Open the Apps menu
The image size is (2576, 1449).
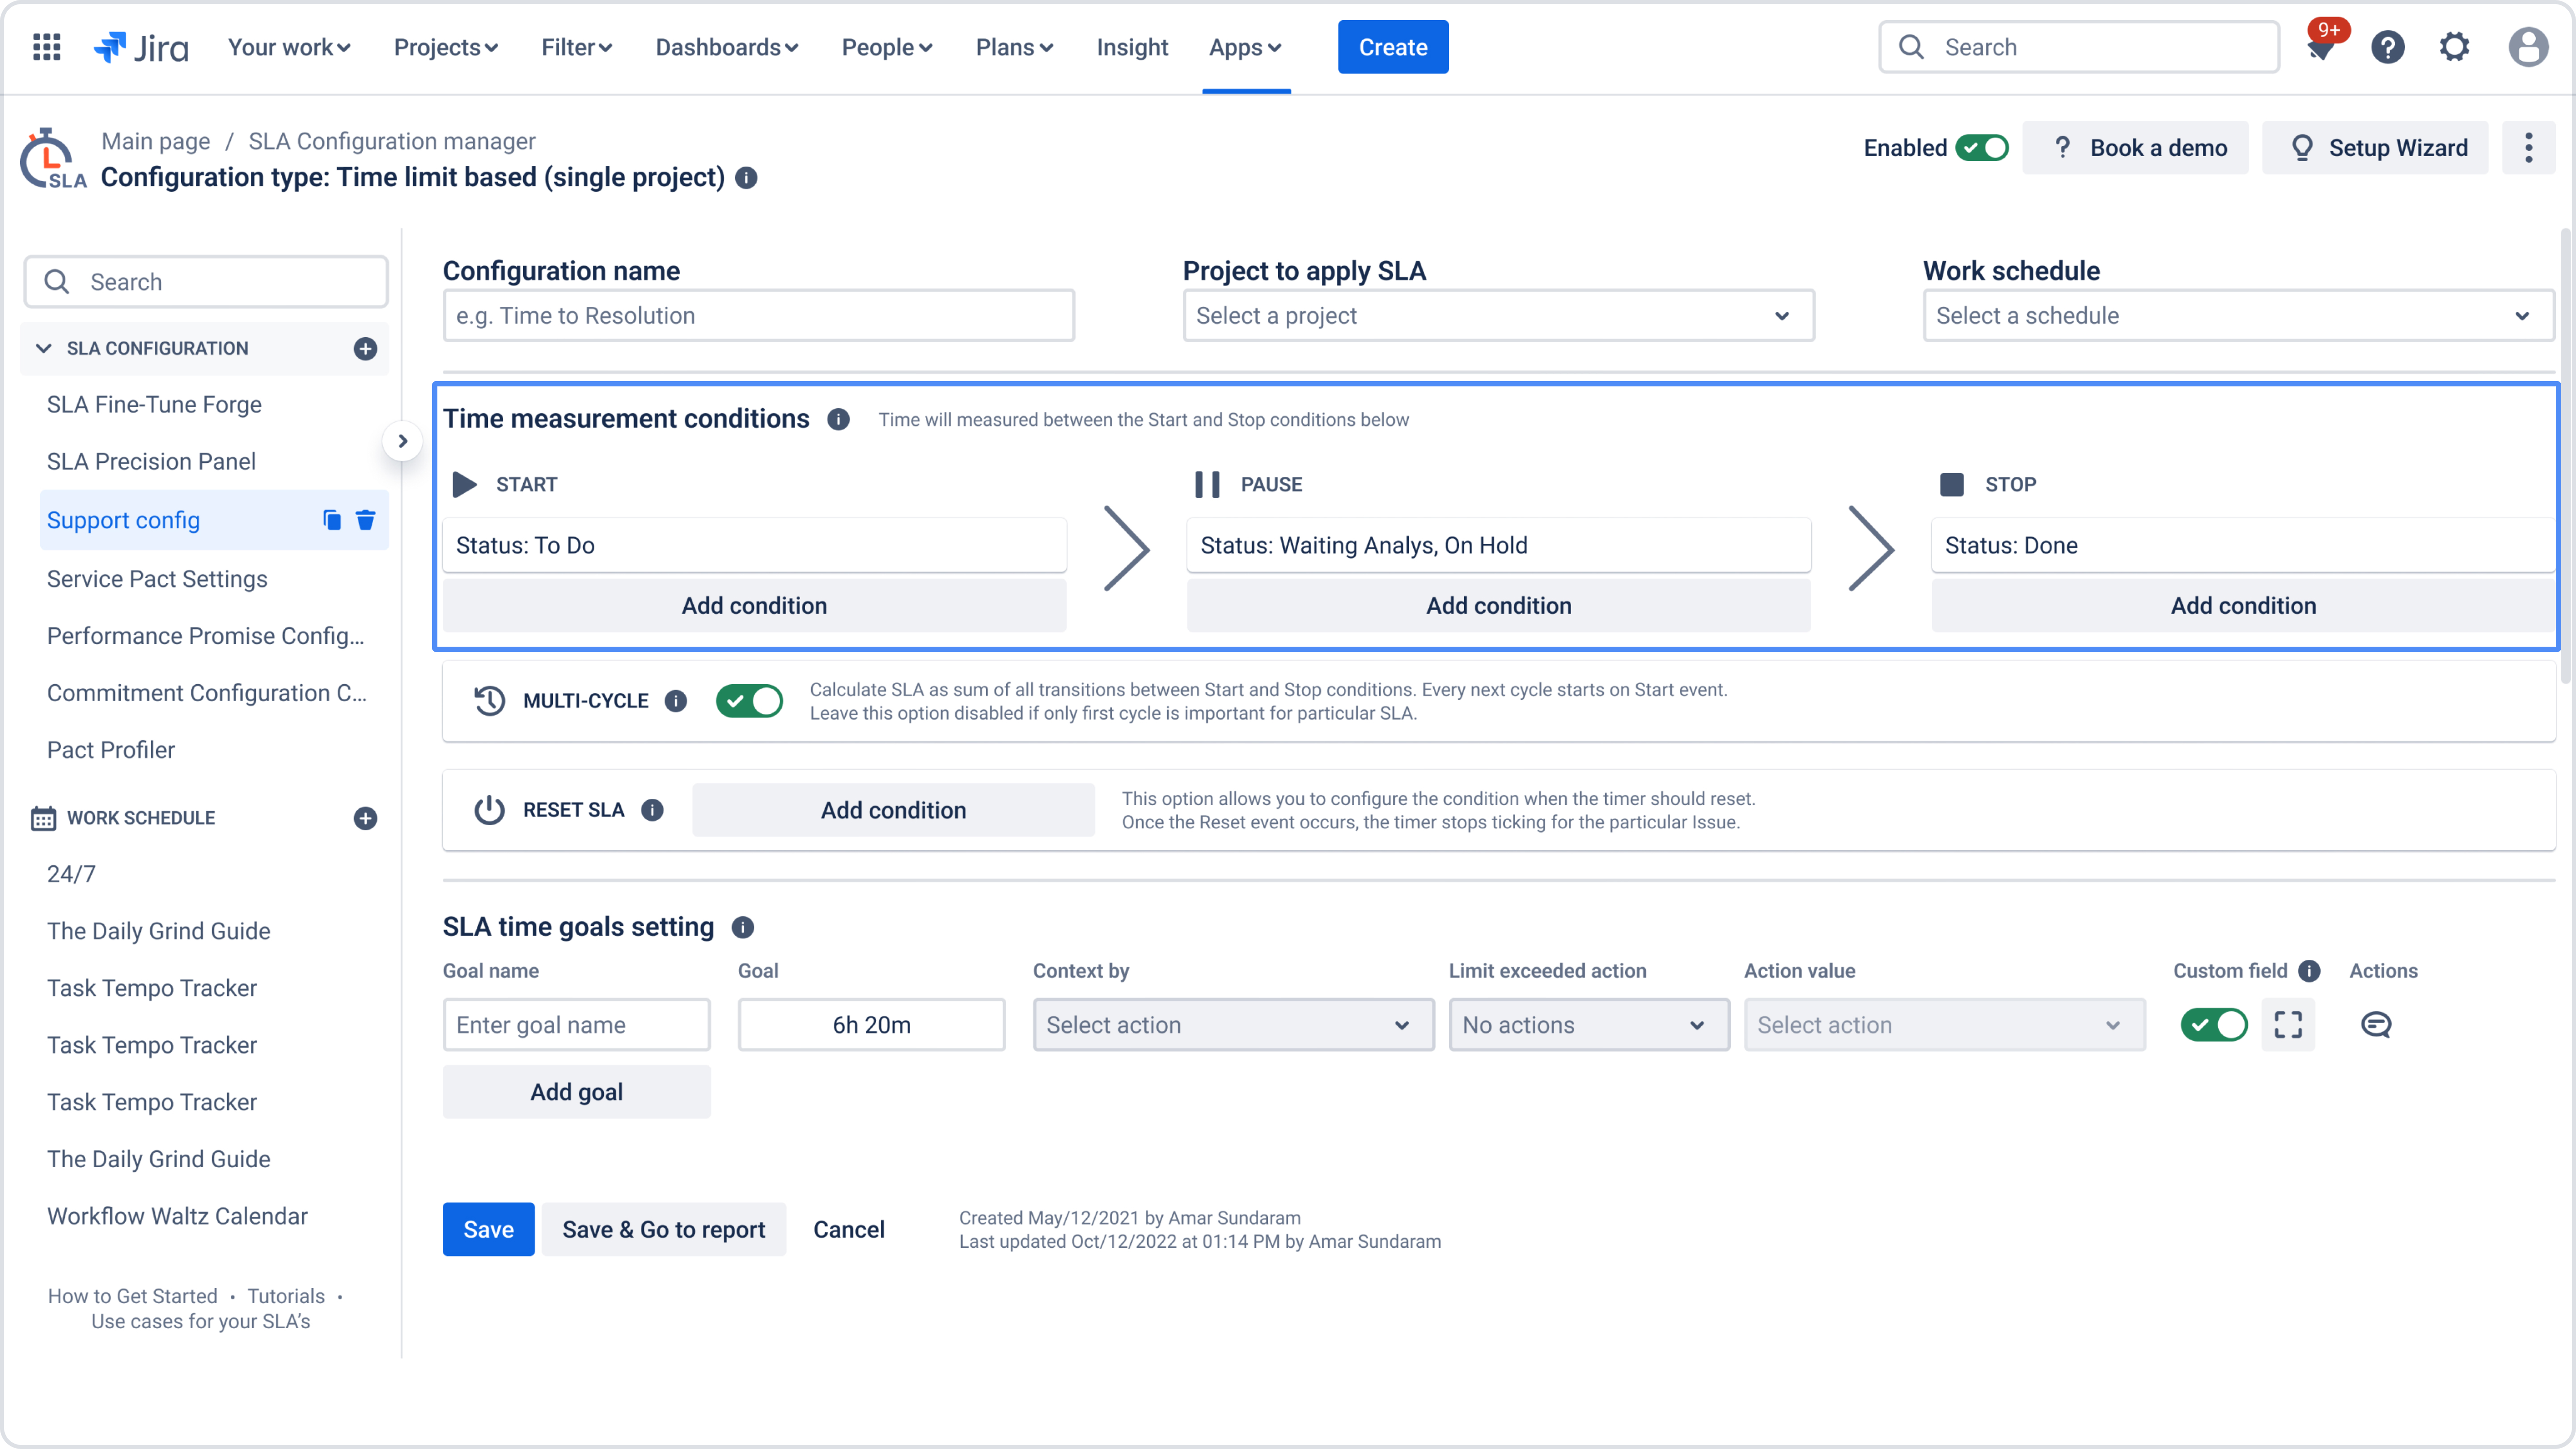click(x=1244, y=47)
